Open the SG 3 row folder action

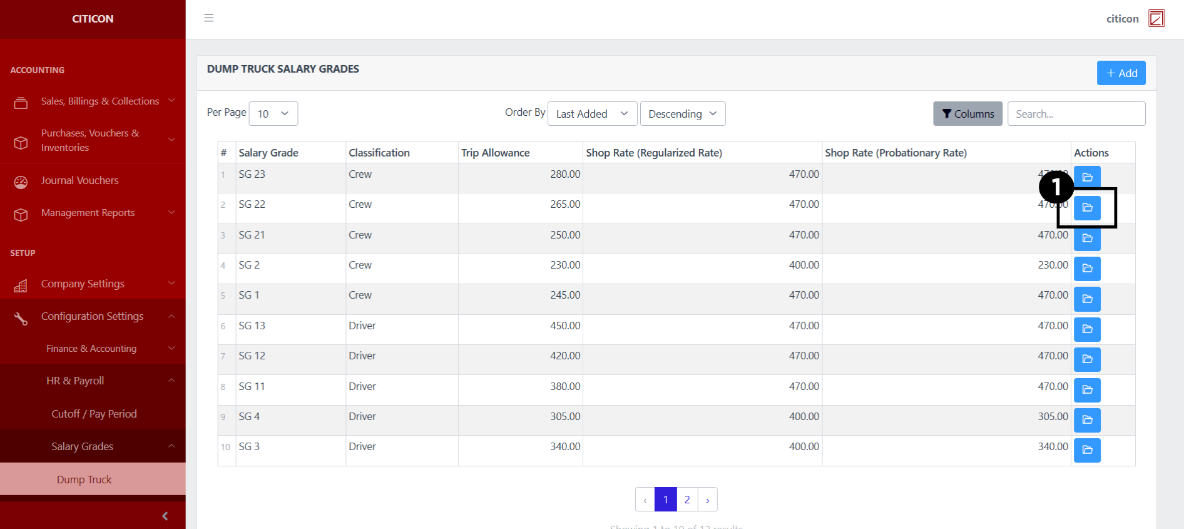tap(1087, 450)
